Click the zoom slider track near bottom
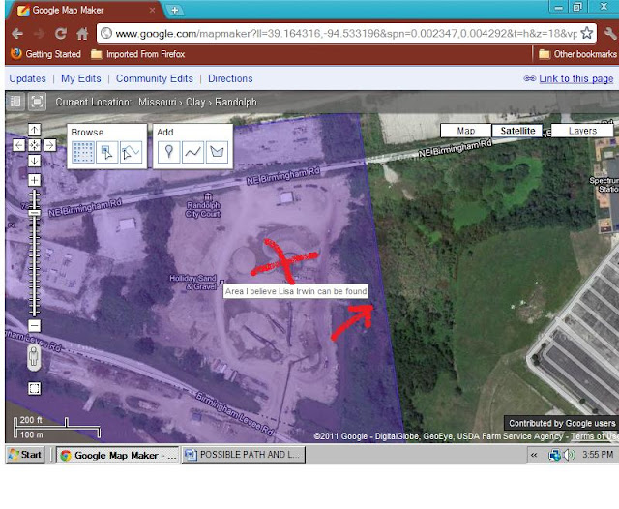This screenshot has width=619, height=509. (x=35, y=310)
